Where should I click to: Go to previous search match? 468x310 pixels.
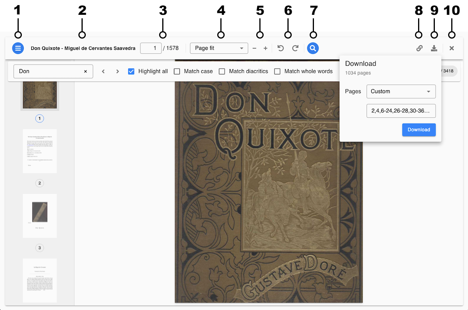click(x=103, y=71)
